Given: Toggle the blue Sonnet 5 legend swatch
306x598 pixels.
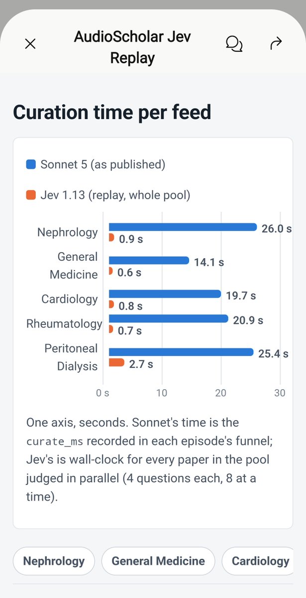Looking at the screenshot, I should (x=31, y=164).
